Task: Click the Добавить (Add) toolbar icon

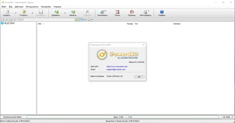Action: (x=56, y=12)
